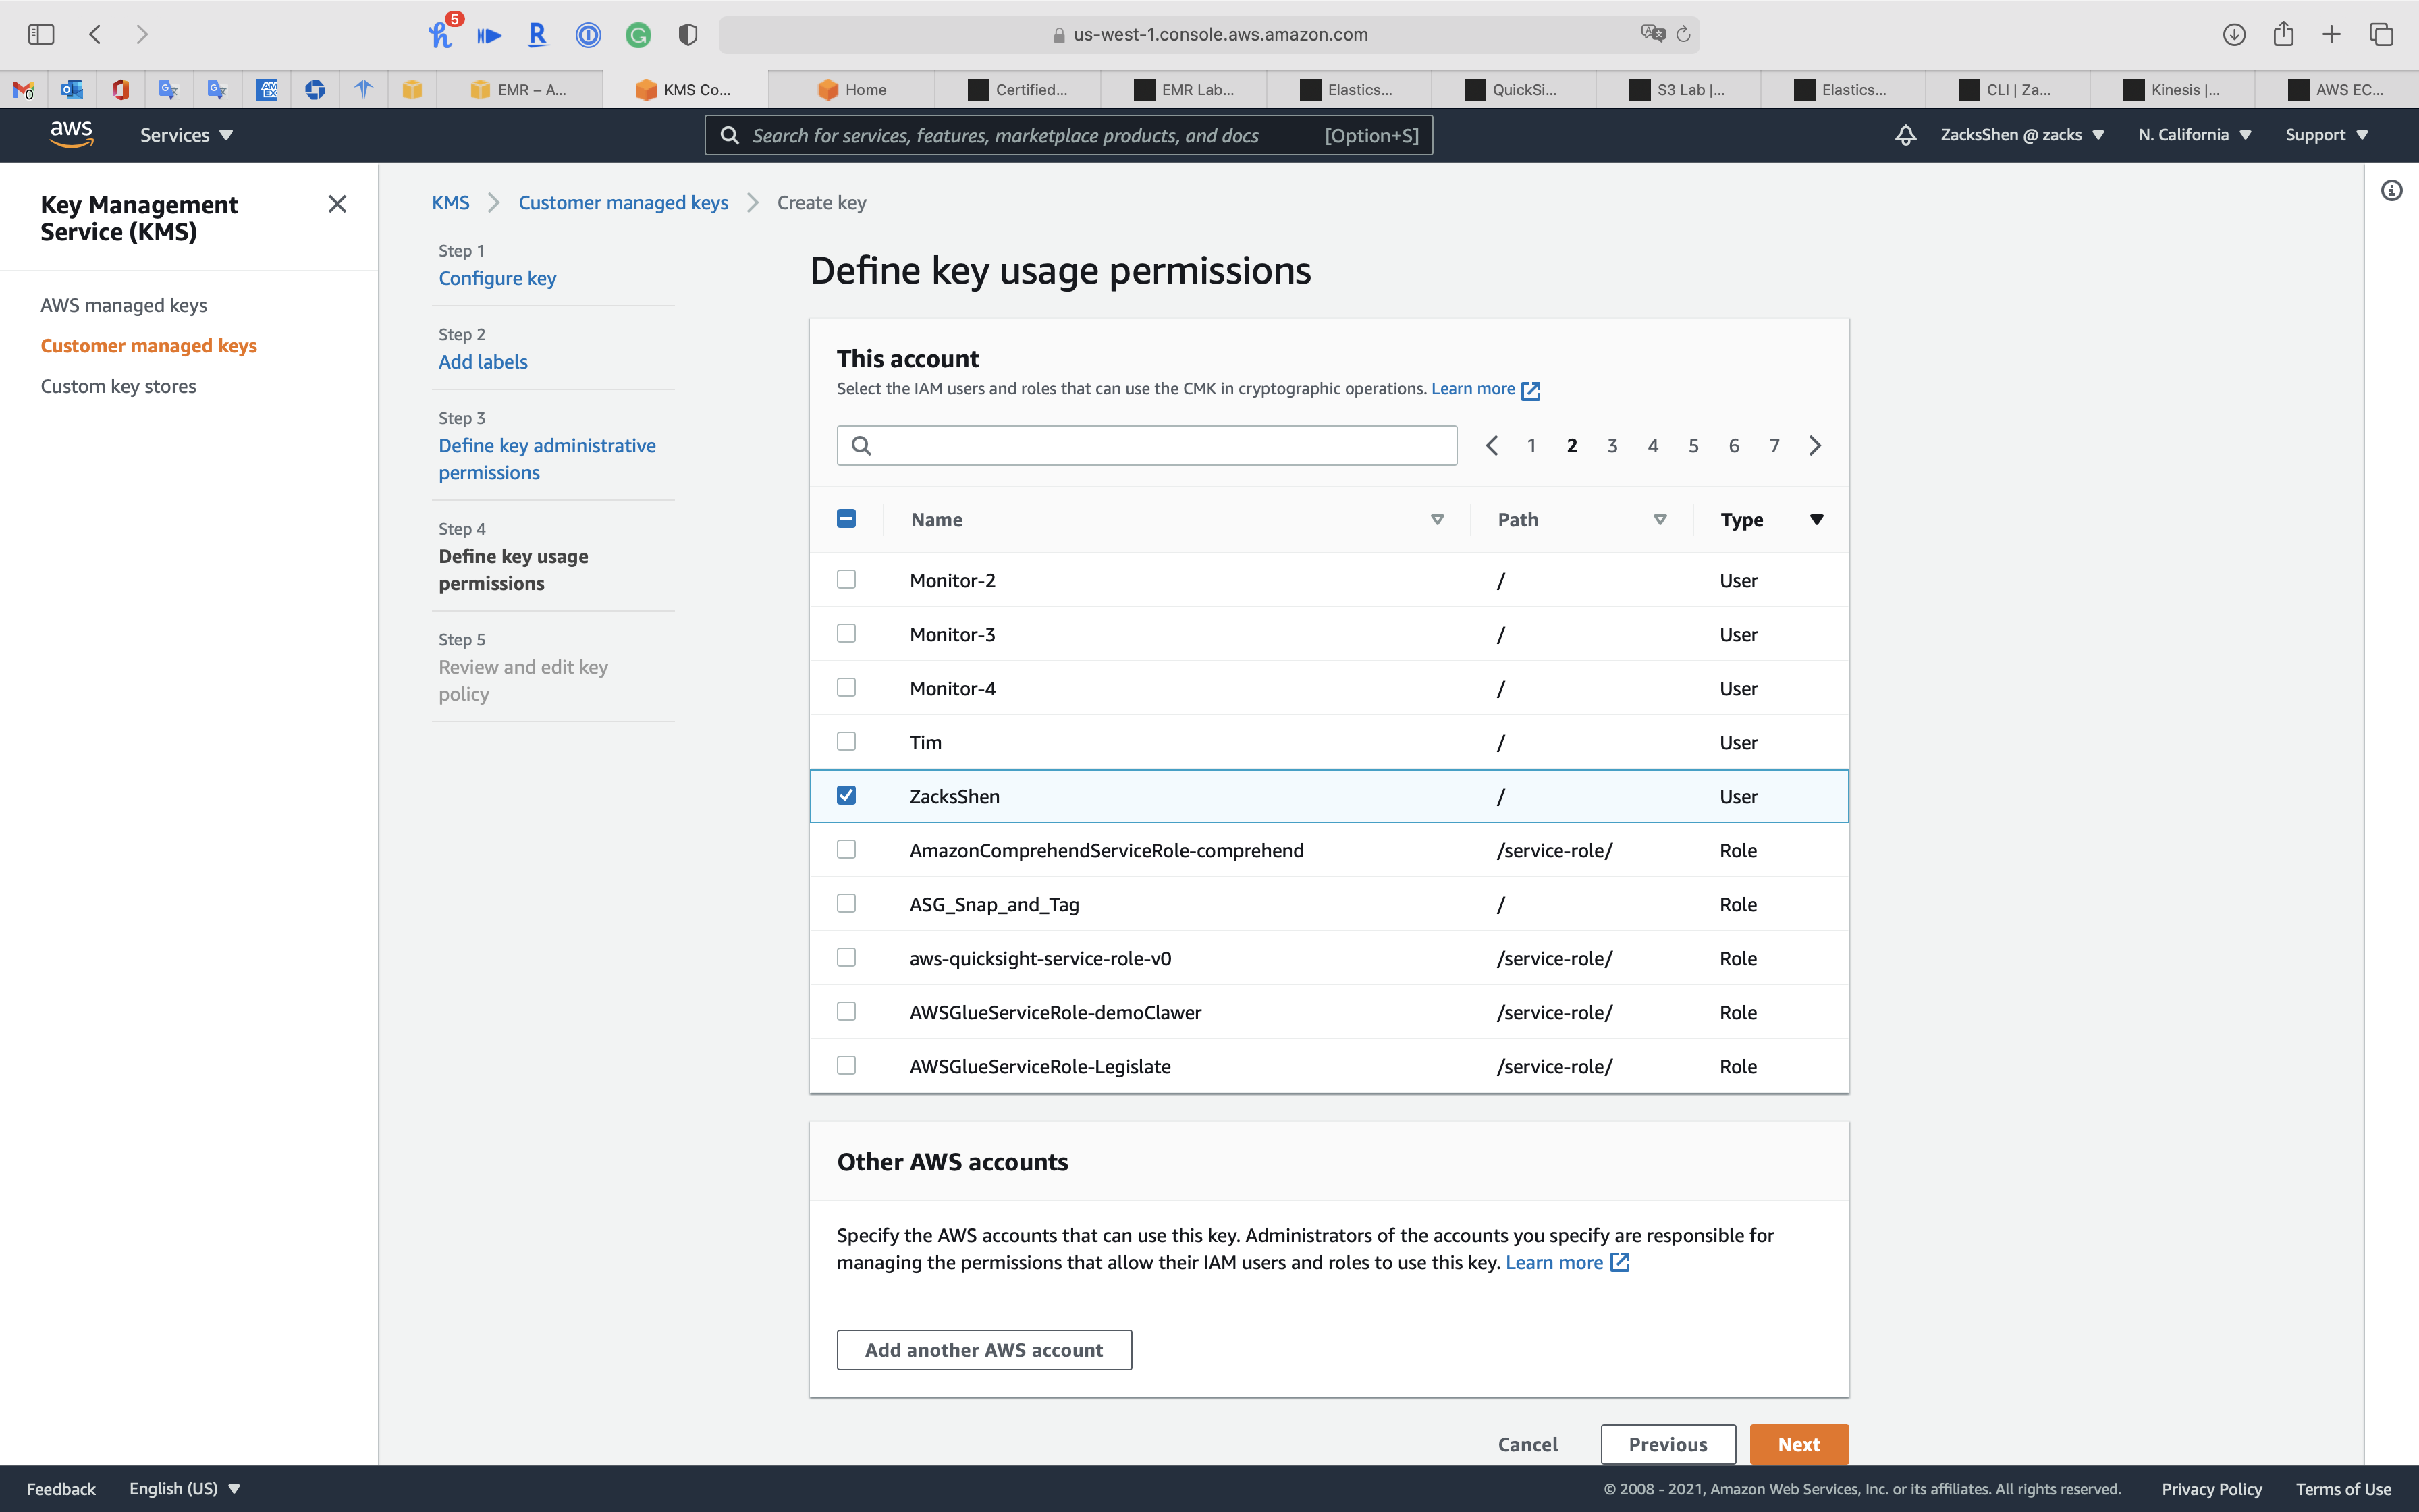Screen dimensions: 2419x1512
Task: Switch to the EMR Lab browser tab
Action: tap(1185, 90)
